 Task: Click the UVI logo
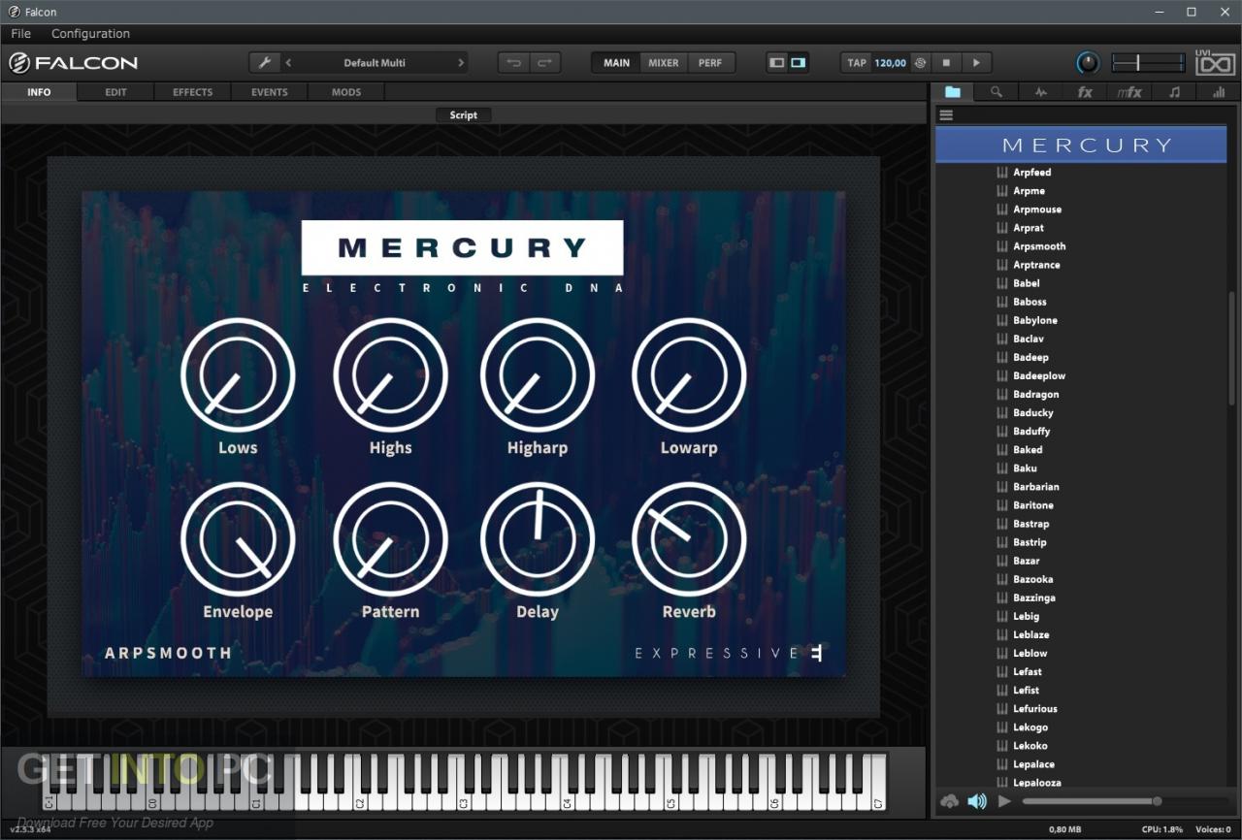click(1216, 63)
